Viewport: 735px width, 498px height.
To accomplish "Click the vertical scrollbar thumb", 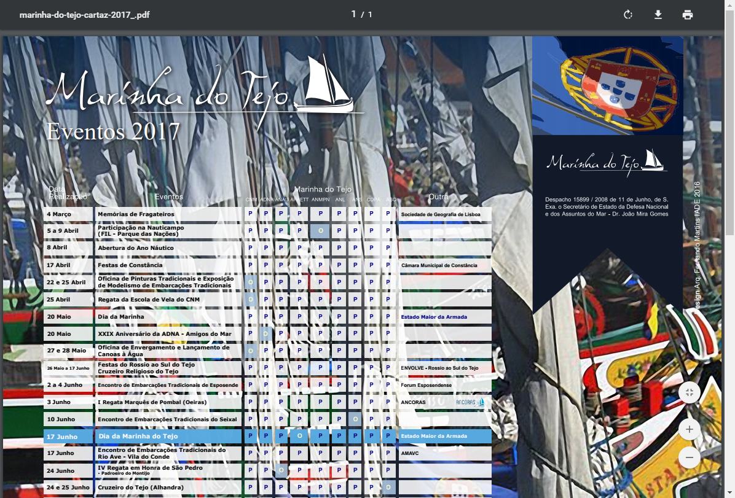I will [x=730, y=123].
